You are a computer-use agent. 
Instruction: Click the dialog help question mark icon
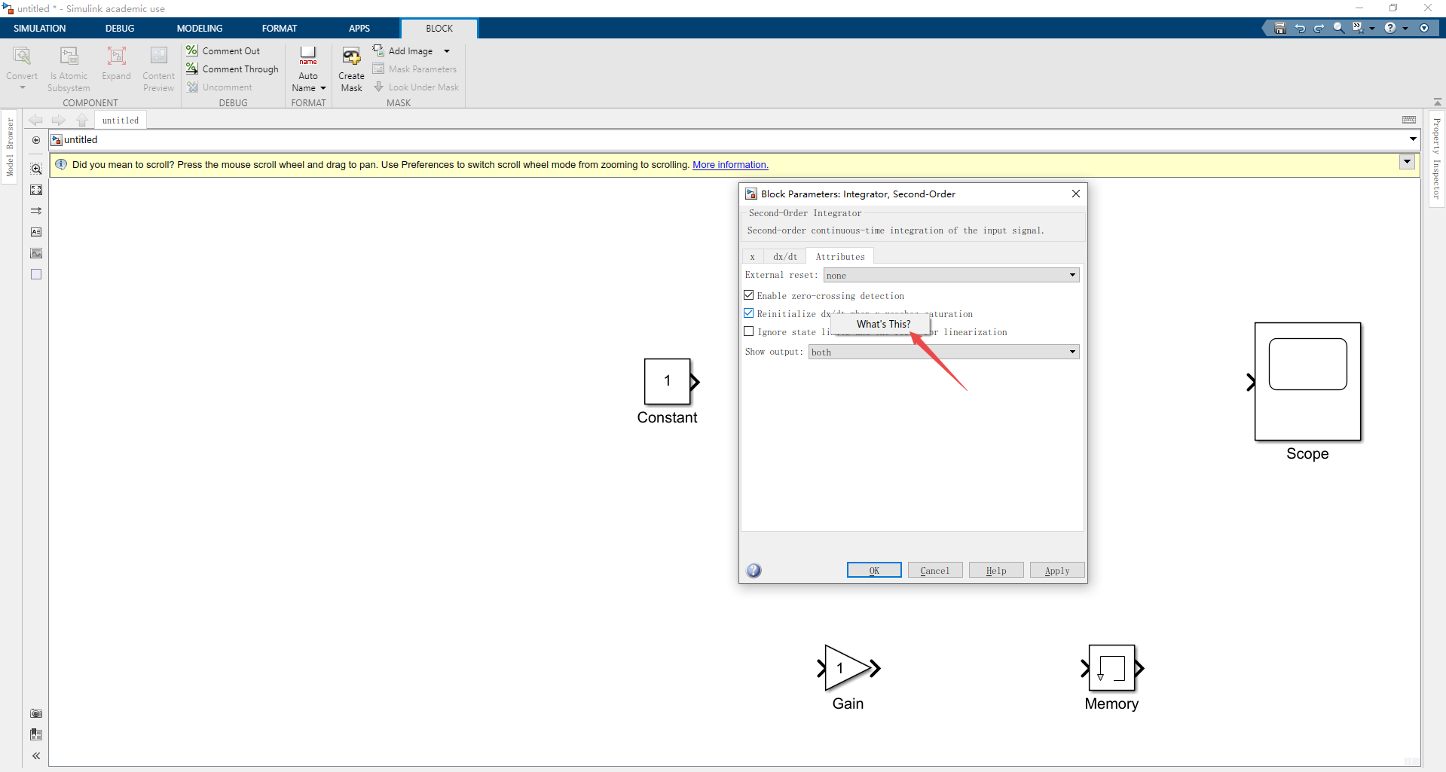tap(754, 570)
